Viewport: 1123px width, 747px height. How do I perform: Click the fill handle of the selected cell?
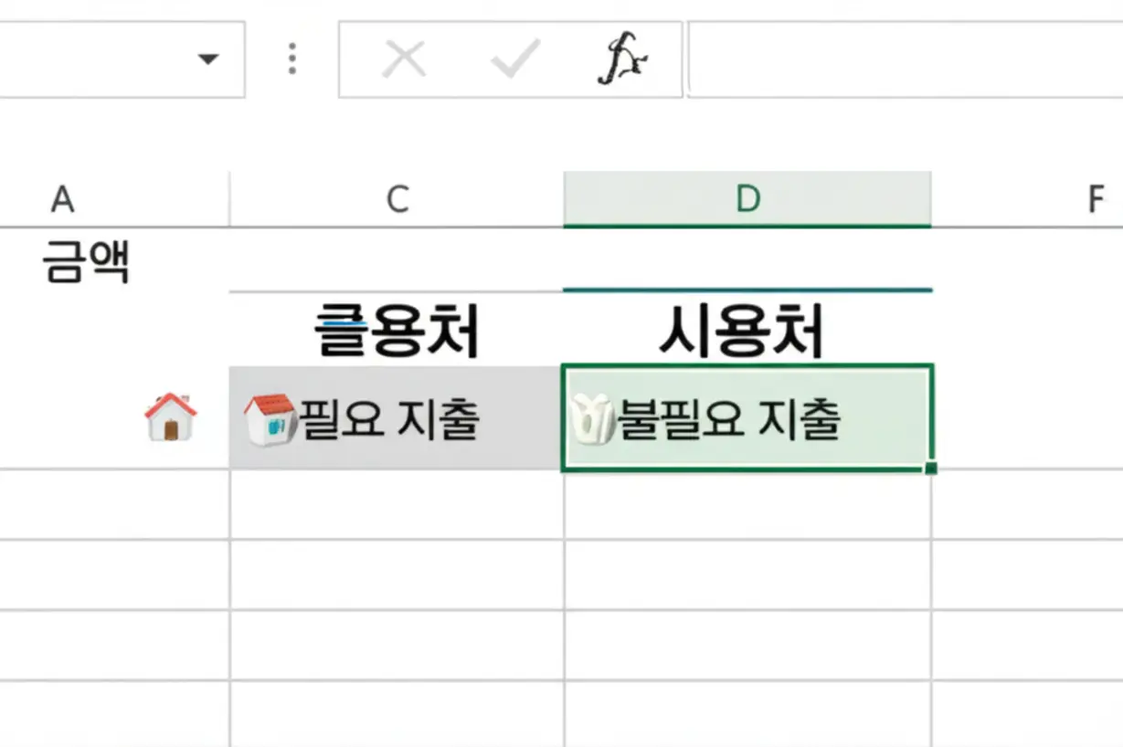click(x=931, y=468)
